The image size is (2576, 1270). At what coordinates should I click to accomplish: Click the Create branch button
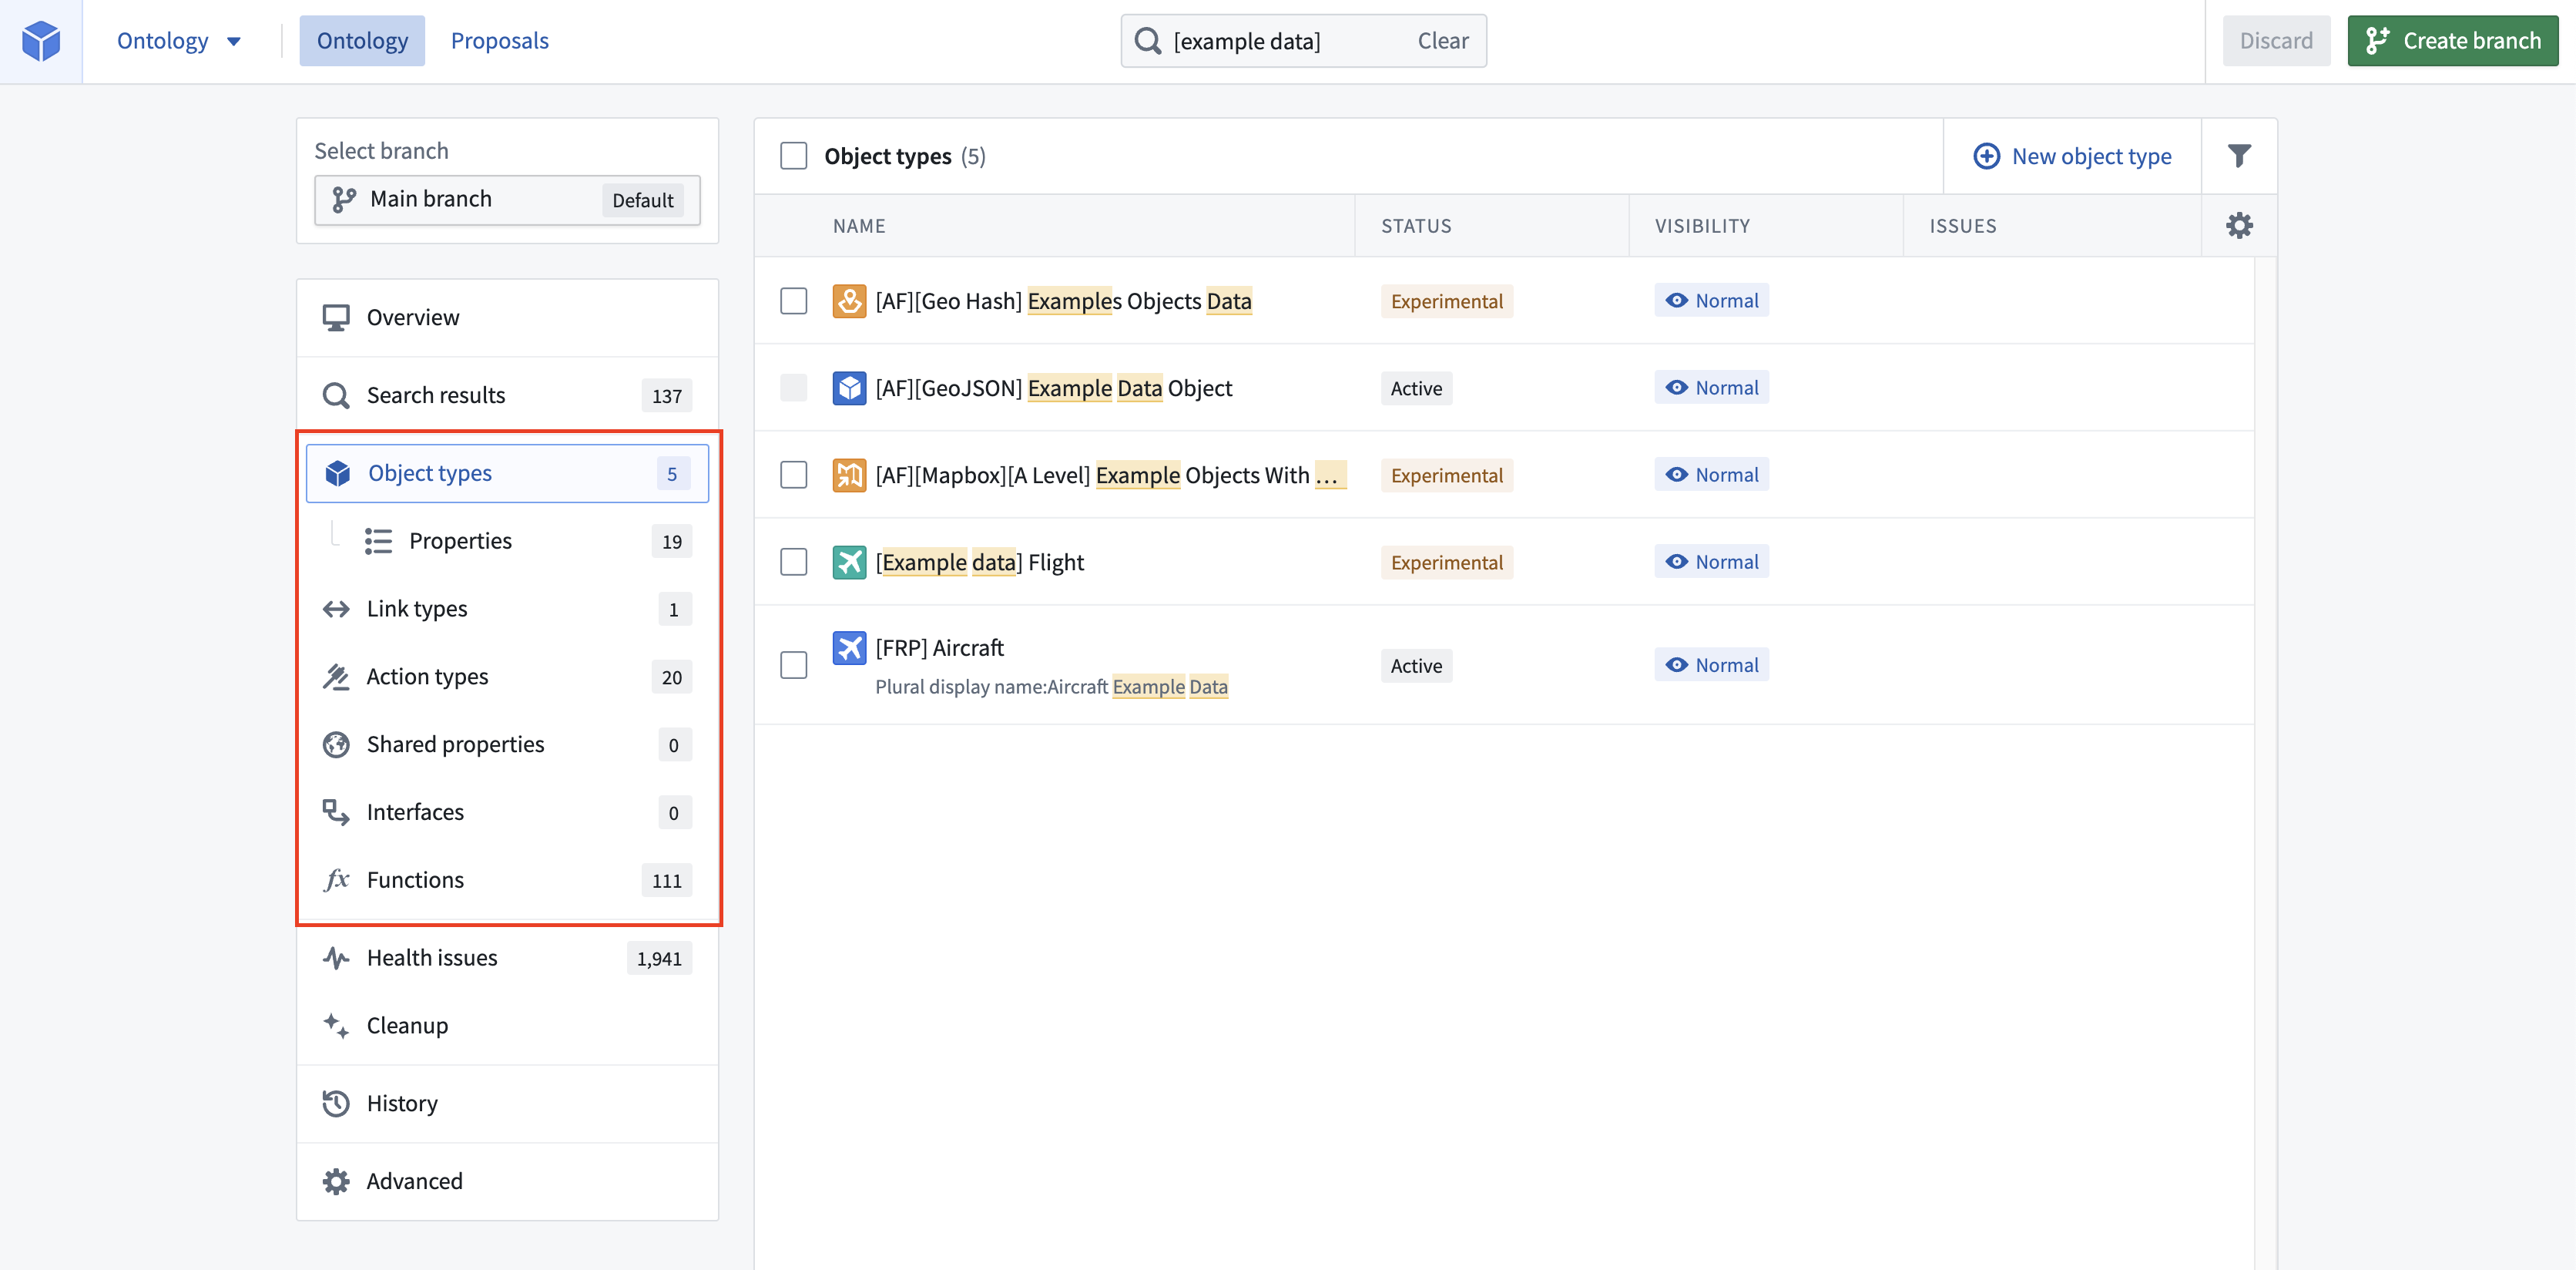click(x=2452, y=41)
